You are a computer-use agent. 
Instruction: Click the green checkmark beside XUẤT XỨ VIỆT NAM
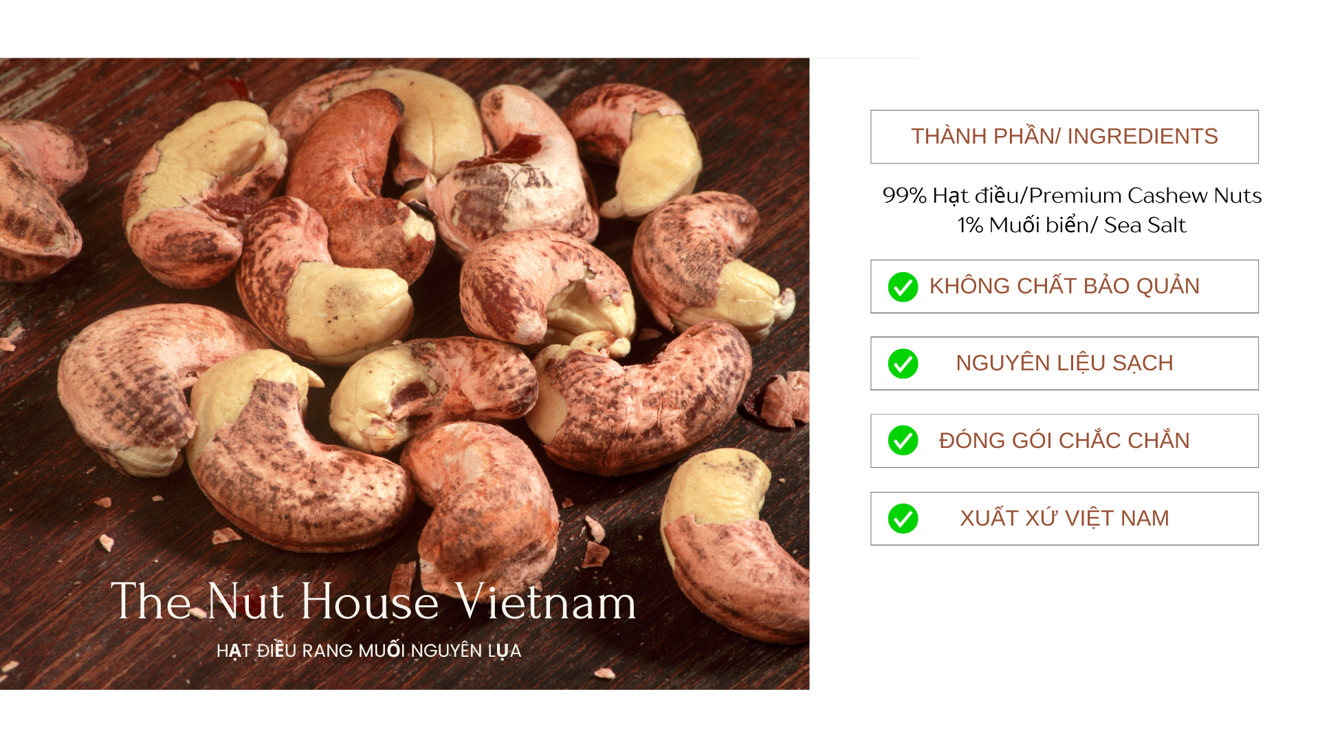click(903, 519)
